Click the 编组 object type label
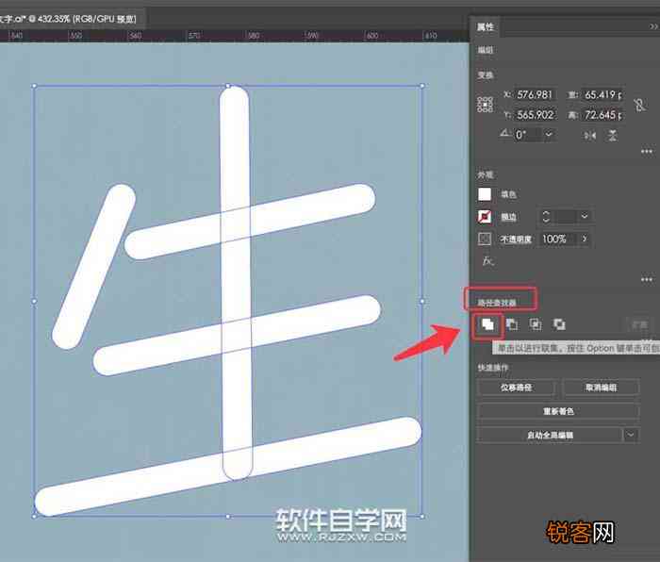This screenshot has width=660, height=562. (486, 50)
